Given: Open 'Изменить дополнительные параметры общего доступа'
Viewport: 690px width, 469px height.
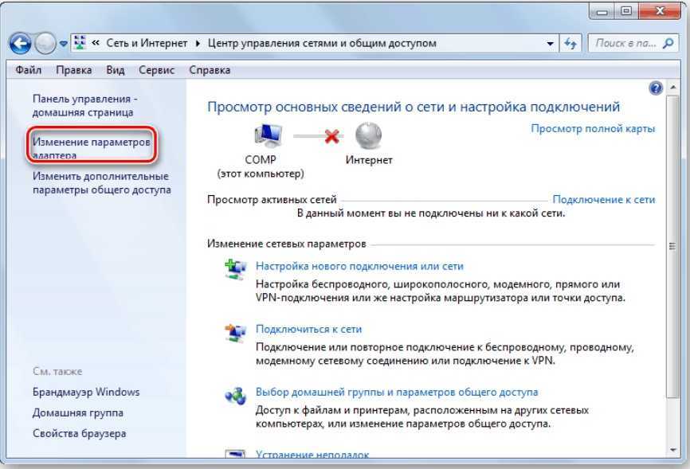Looking at the screenshot, I should pos(102,183).
